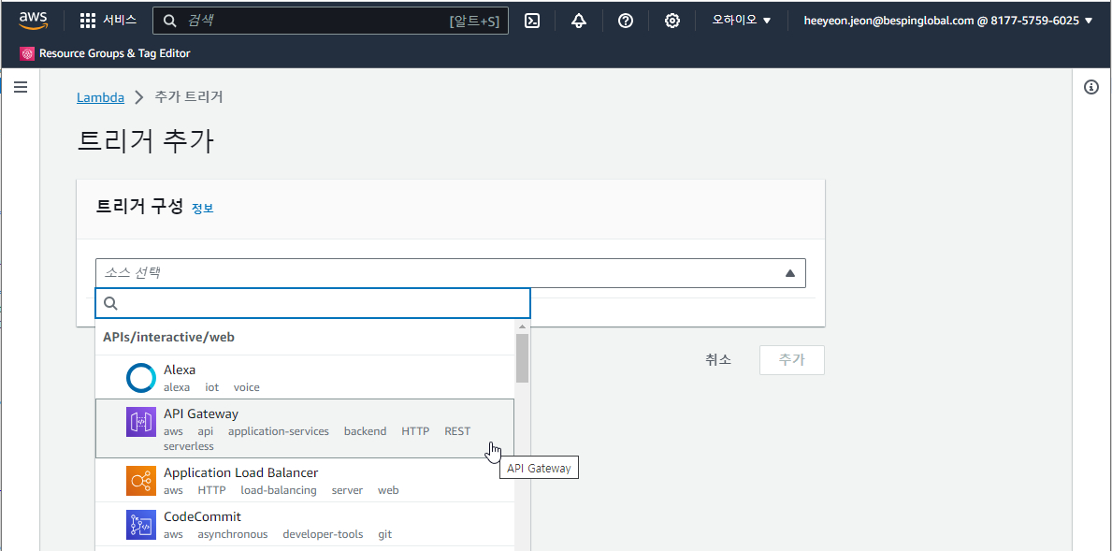The height and width of the screenshot is (551, 1112).
Task: Click the application-services tag text
Action: (x=279, y=431)
